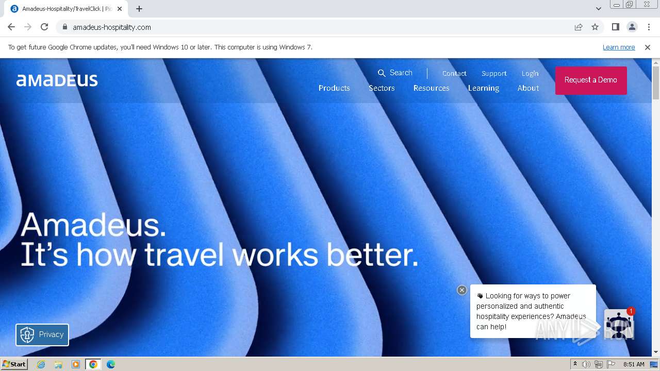Click the browser forward arrow
The image size is (660, 371).
pyautogui.click(x=28, y=27)
